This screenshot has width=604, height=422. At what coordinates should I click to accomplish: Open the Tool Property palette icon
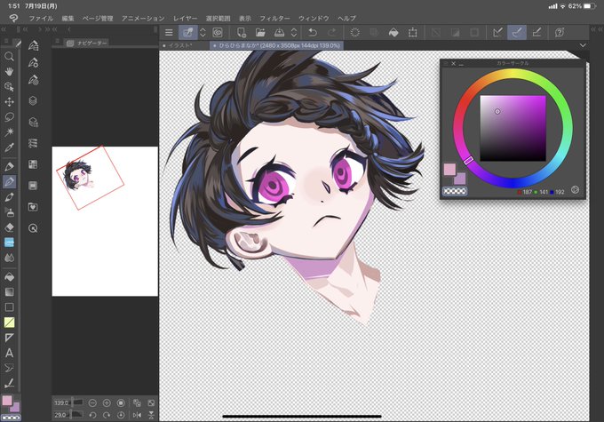tap(34, 62)
